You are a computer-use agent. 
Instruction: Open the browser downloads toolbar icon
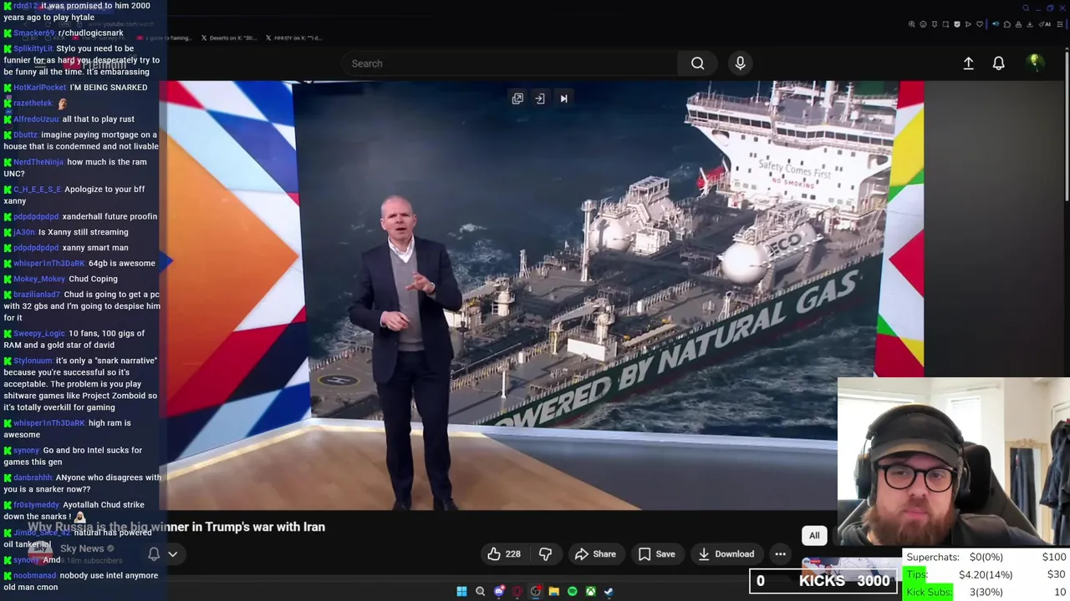click(1030, 24)
